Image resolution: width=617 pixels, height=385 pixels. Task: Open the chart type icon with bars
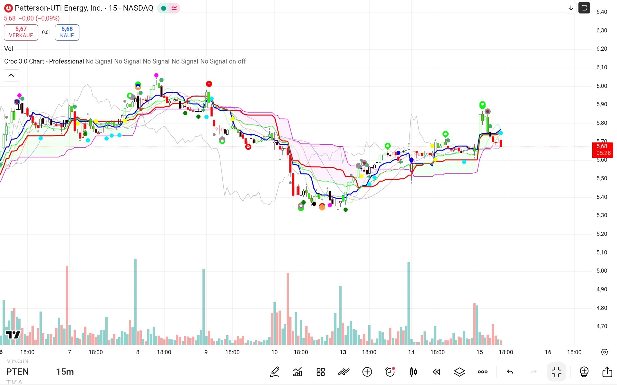(x=298, y=372)
